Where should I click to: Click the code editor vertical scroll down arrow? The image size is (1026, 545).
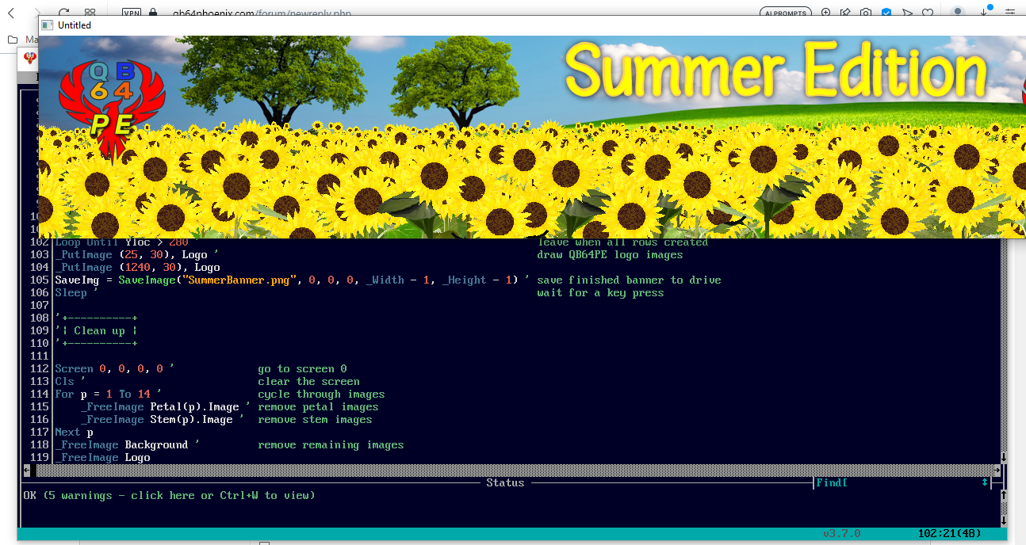[x=1004, y=457]
